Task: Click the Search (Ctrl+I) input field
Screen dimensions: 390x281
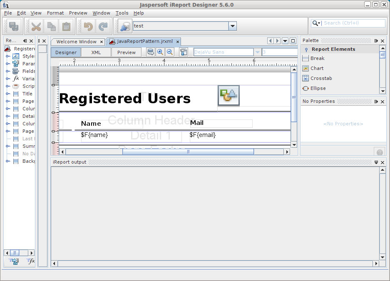Action: pos(354,23)
